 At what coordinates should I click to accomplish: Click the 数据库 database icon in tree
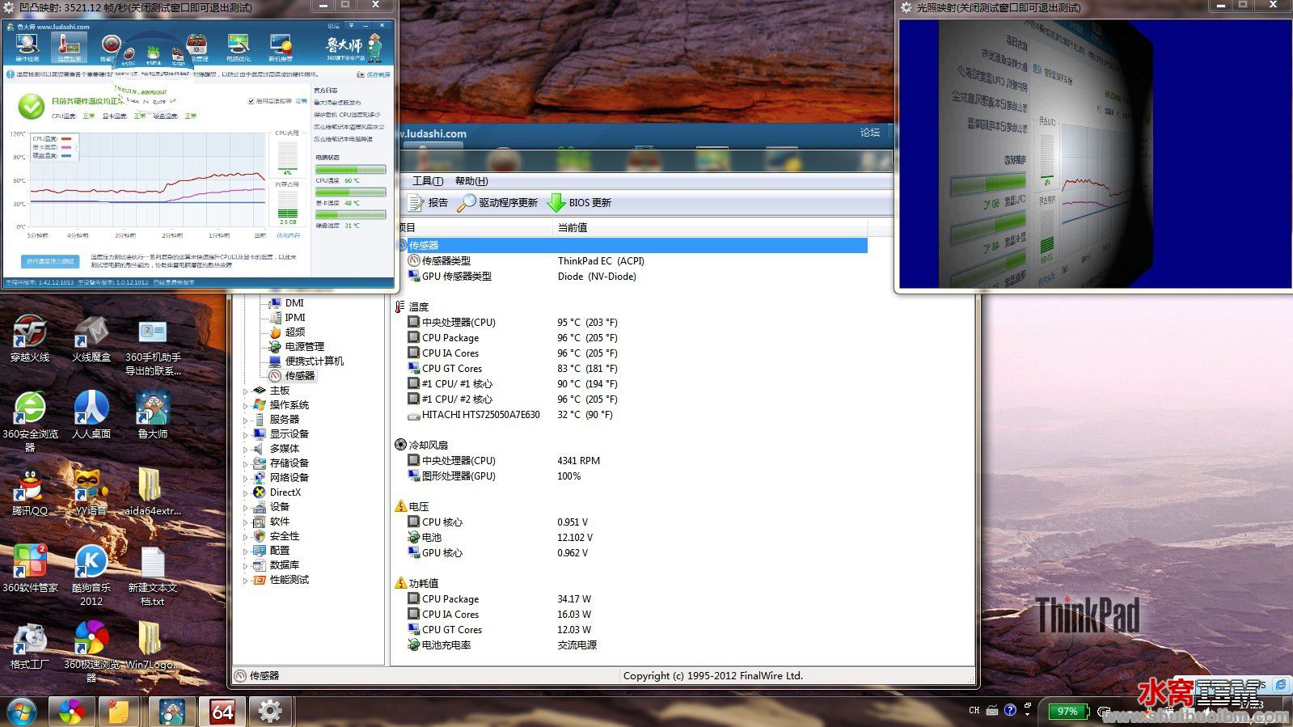(260, 565)
